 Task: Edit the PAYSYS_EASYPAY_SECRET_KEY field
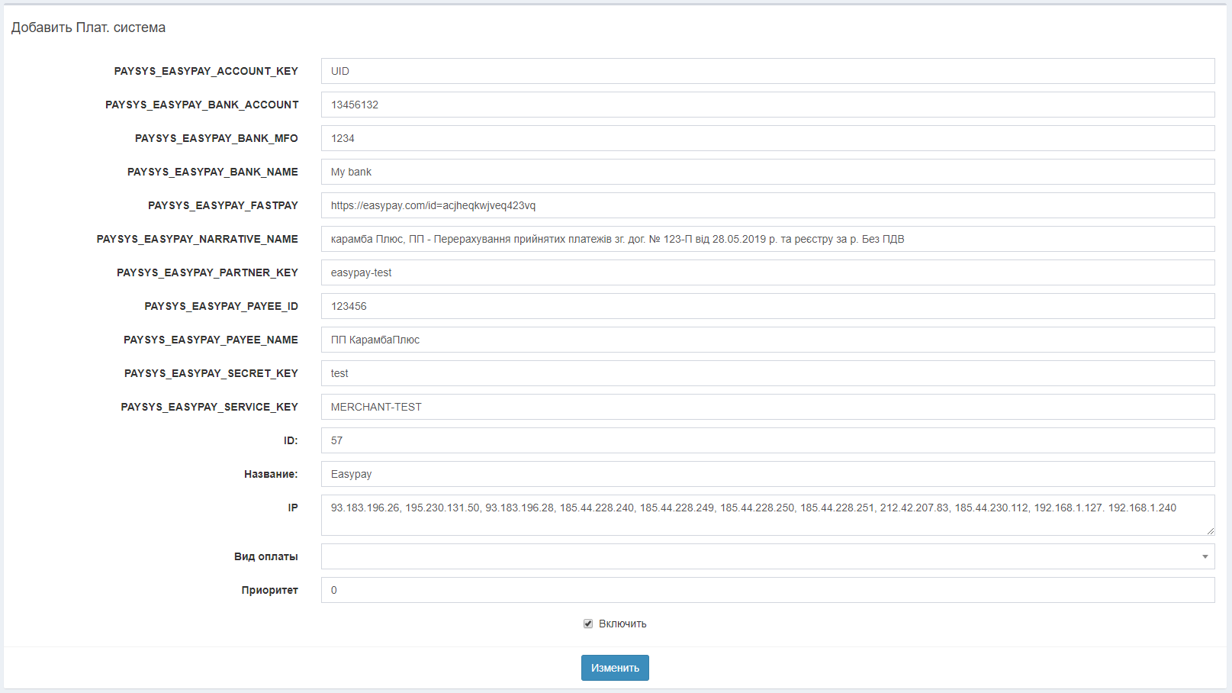pos(767,373)
